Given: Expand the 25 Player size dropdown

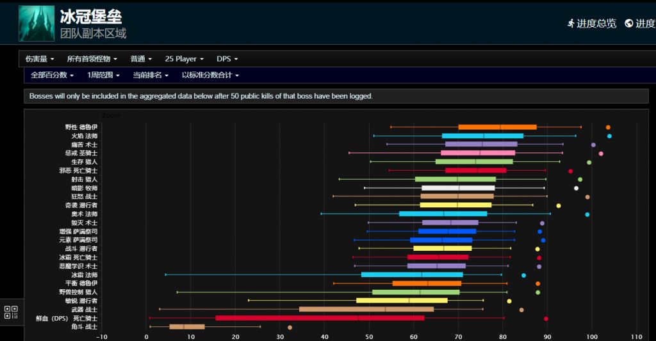Looking at the screenshot, I should (184, 59).
